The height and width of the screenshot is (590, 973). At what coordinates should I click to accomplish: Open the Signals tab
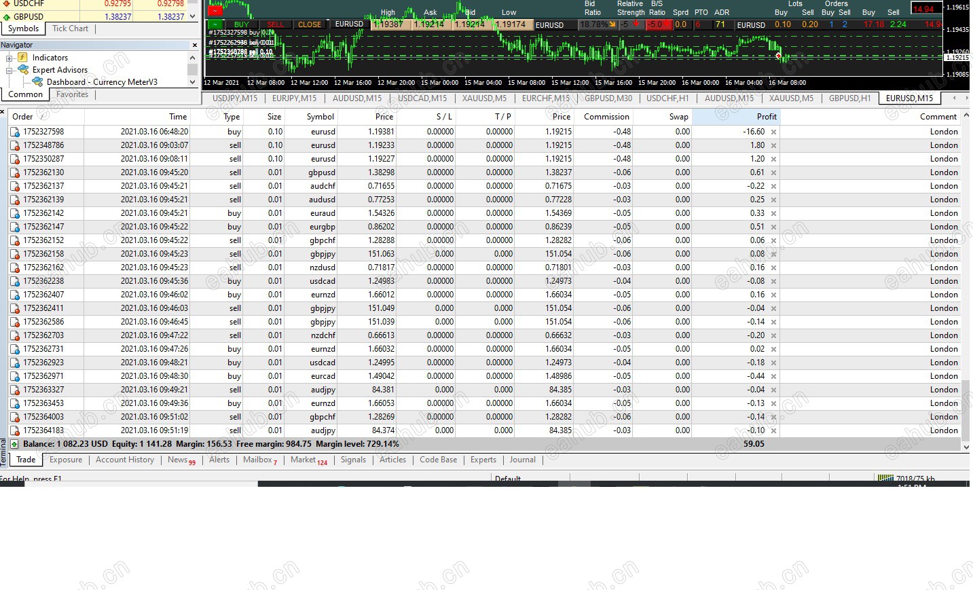pyautogui.click(x=353, y=460)
